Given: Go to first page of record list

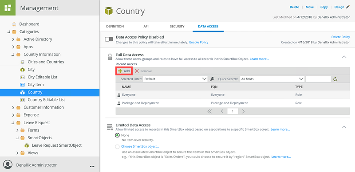Looking at the screenshot, I should tap(209, 111).
